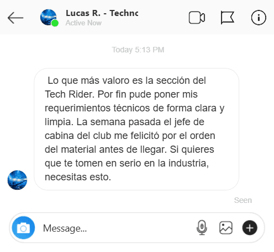Open the photo gallery picker icon

(x=226, y=228)
